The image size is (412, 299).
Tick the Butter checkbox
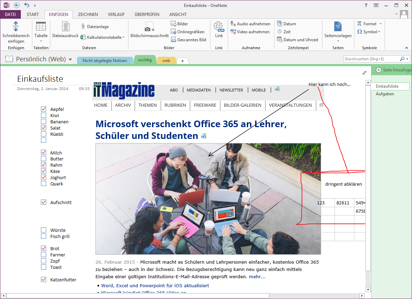click(43, 158)
